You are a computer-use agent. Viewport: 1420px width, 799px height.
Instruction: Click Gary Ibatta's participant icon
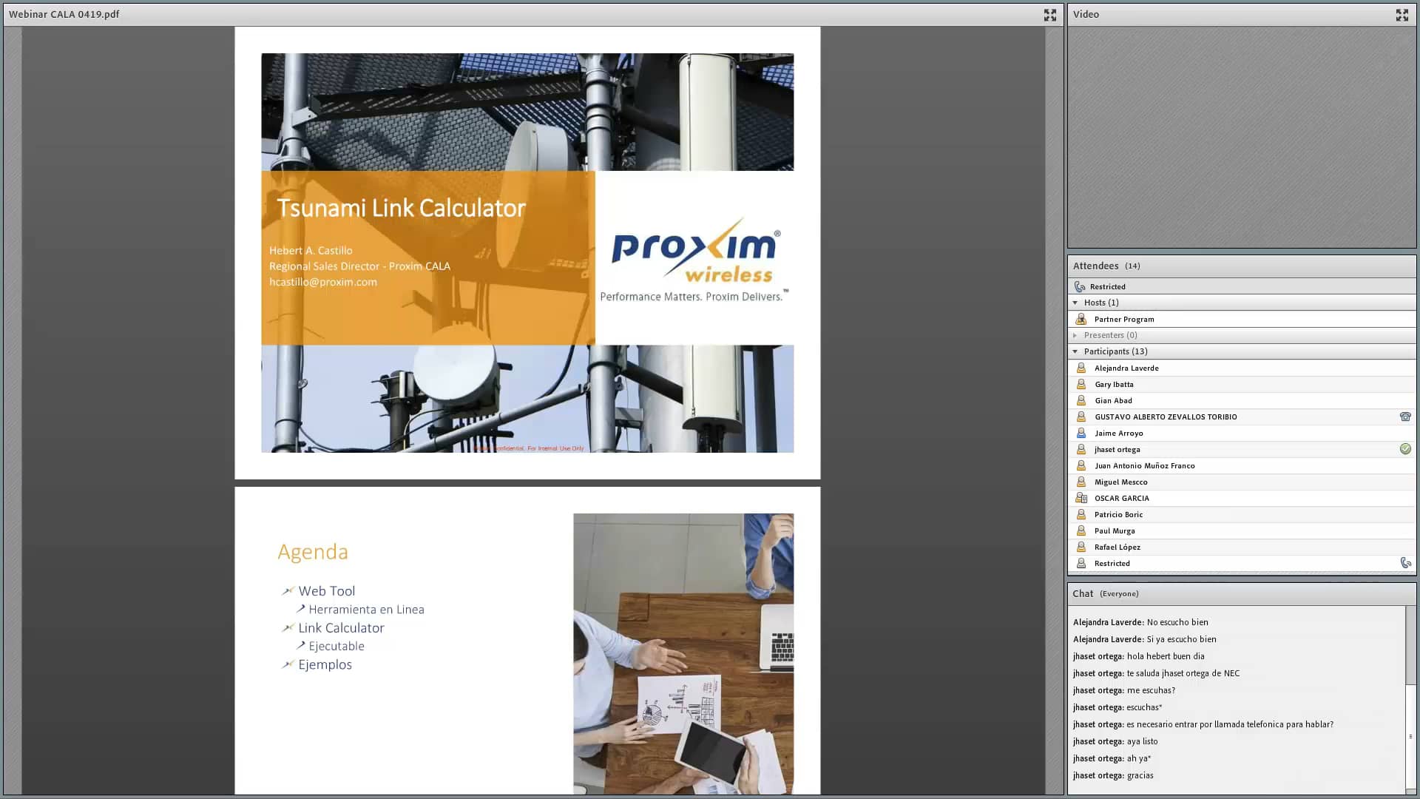click(1081, 384)
